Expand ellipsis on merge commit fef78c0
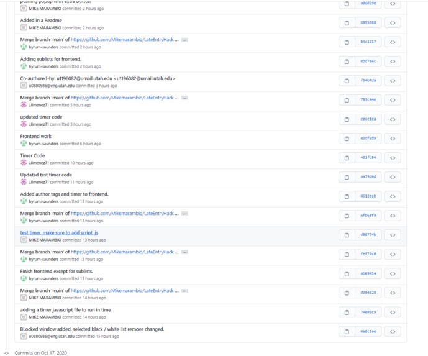 (x=184, y=252)
